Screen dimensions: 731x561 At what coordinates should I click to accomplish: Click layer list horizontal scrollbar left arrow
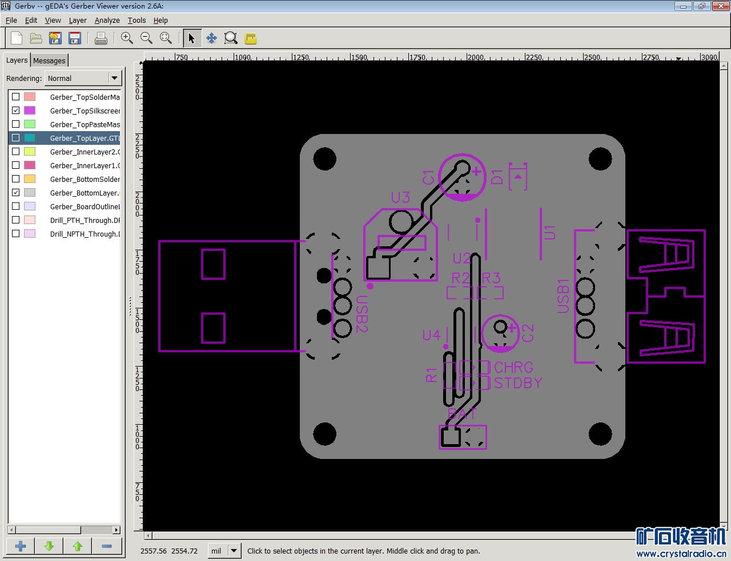pos(12,530)
